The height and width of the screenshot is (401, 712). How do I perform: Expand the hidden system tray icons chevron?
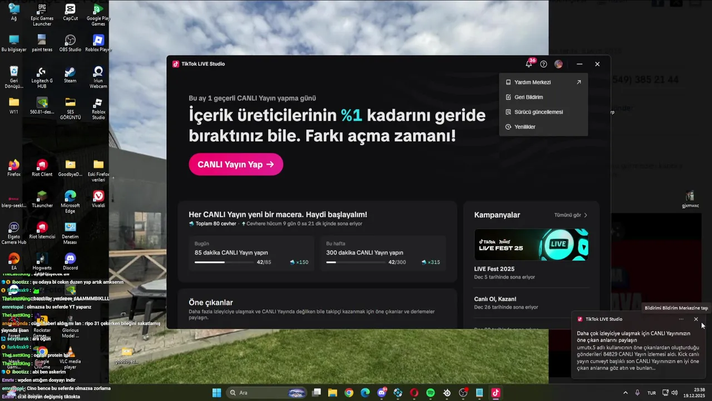tap(625, 393)
